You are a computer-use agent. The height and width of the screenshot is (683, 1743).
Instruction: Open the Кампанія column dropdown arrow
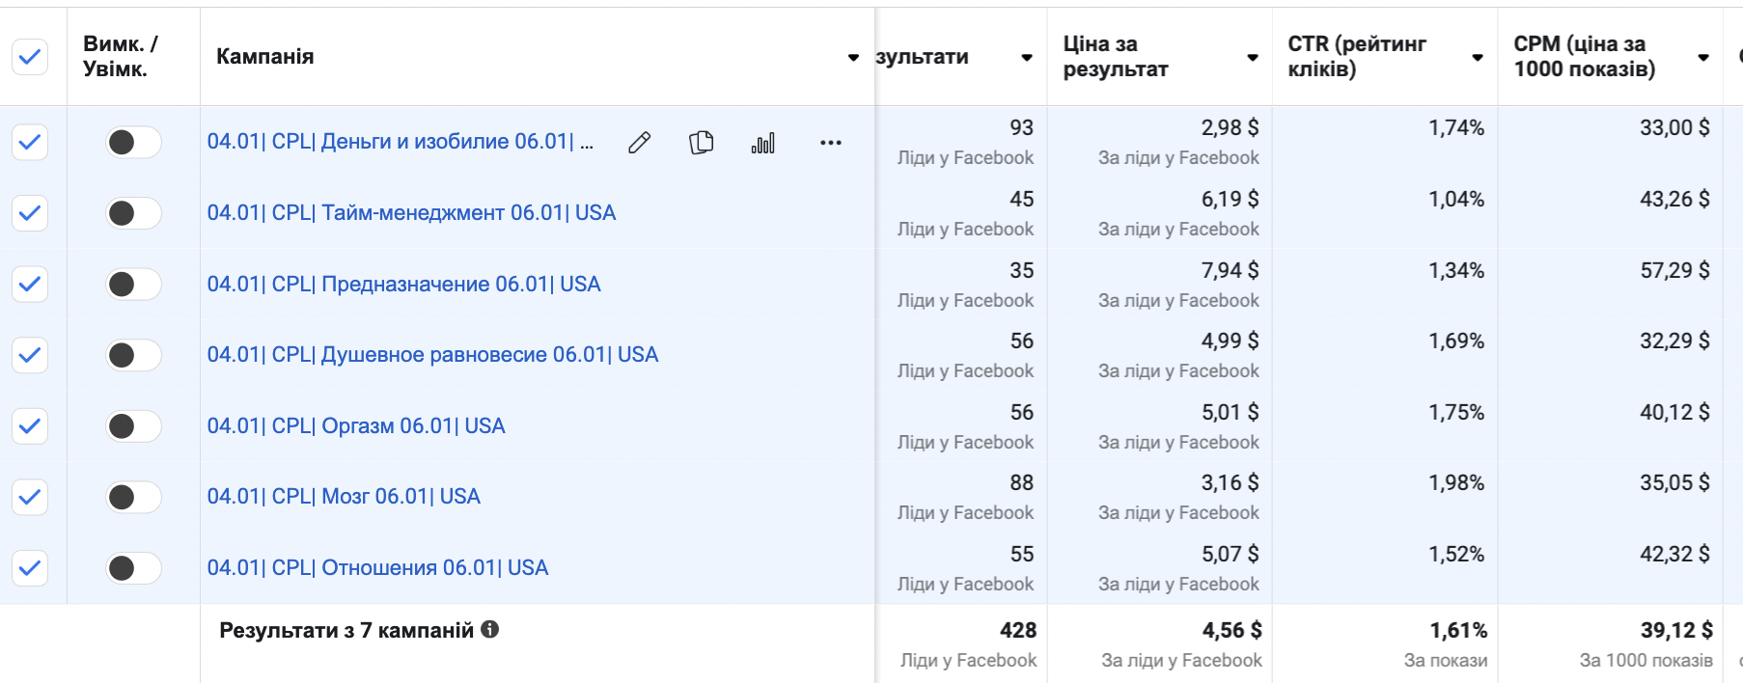click(x=853, y=58)
